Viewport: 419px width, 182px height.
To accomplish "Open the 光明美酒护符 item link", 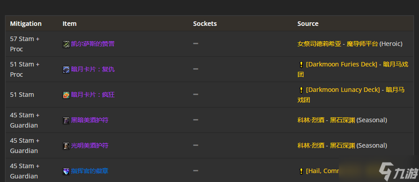I will tap(90, 145).
